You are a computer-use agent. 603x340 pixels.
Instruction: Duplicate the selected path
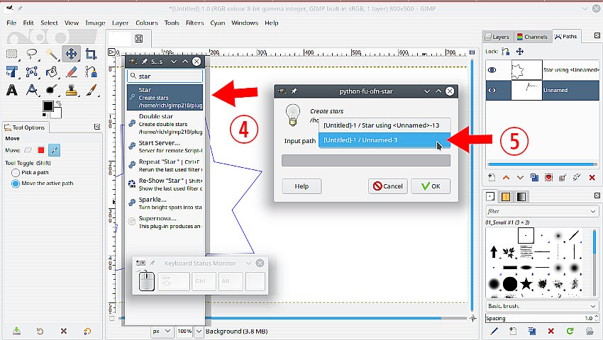point(535,178)
